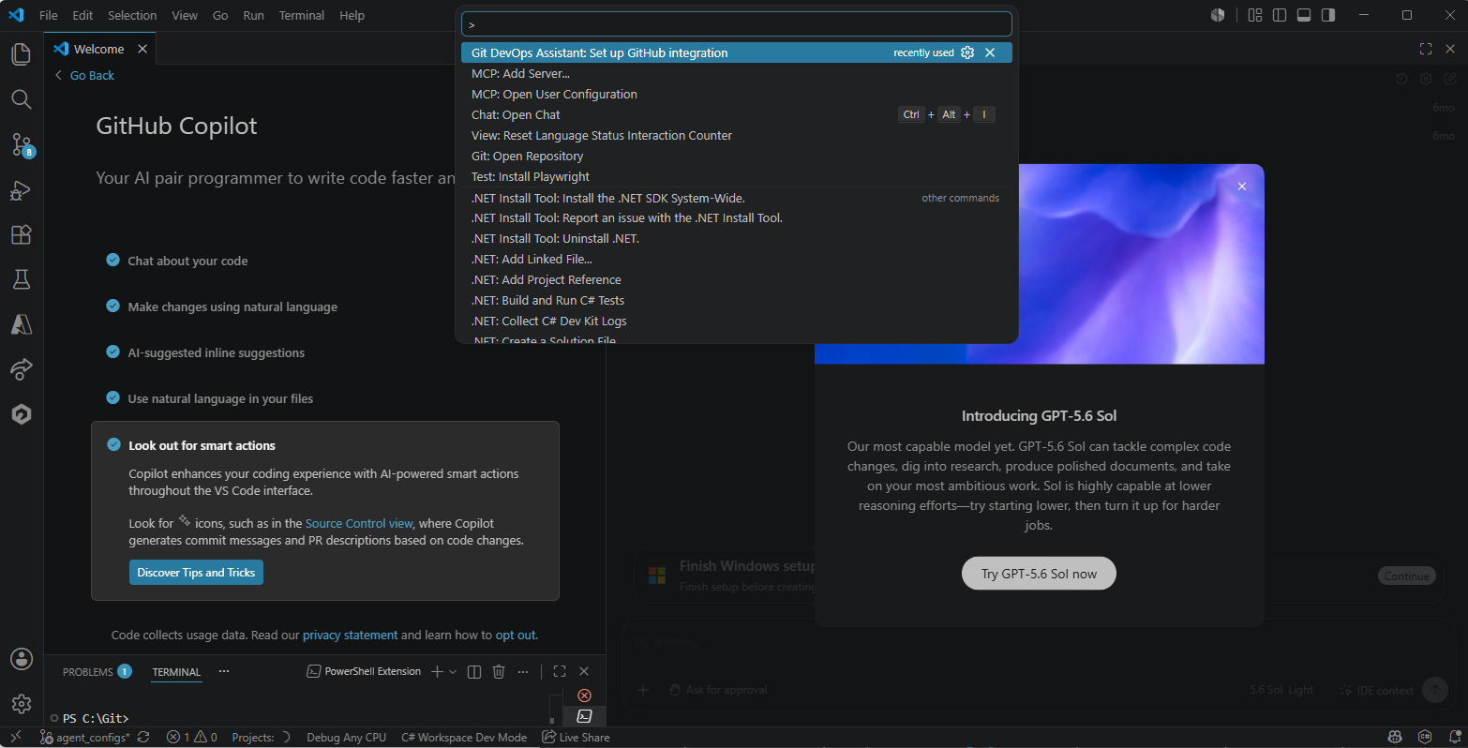Click the Copilot icon in the title bar

[1218, 15]
